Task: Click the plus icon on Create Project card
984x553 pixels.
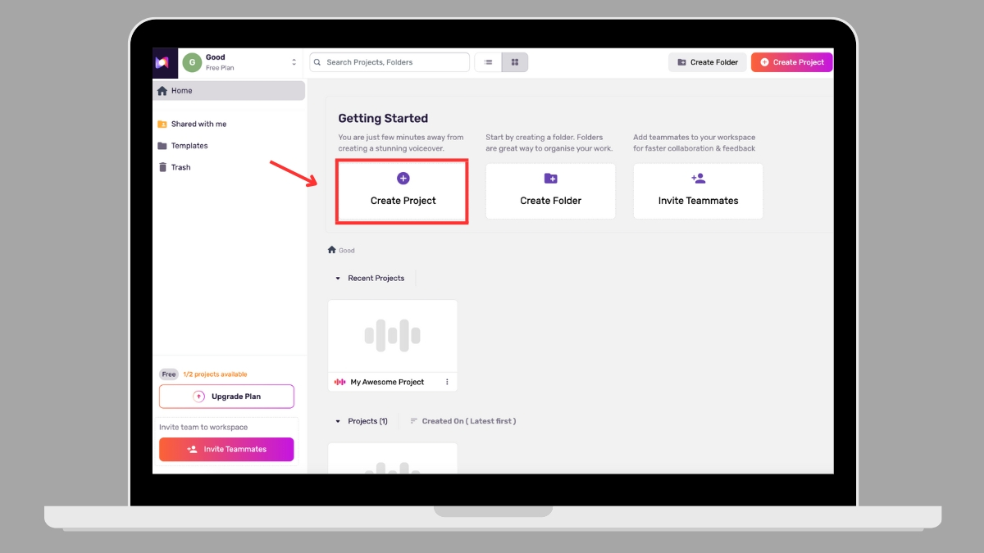Action: click(403, 179)
